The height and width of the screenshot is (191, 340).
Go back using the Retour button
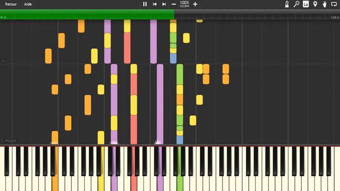tap(11, 4)
